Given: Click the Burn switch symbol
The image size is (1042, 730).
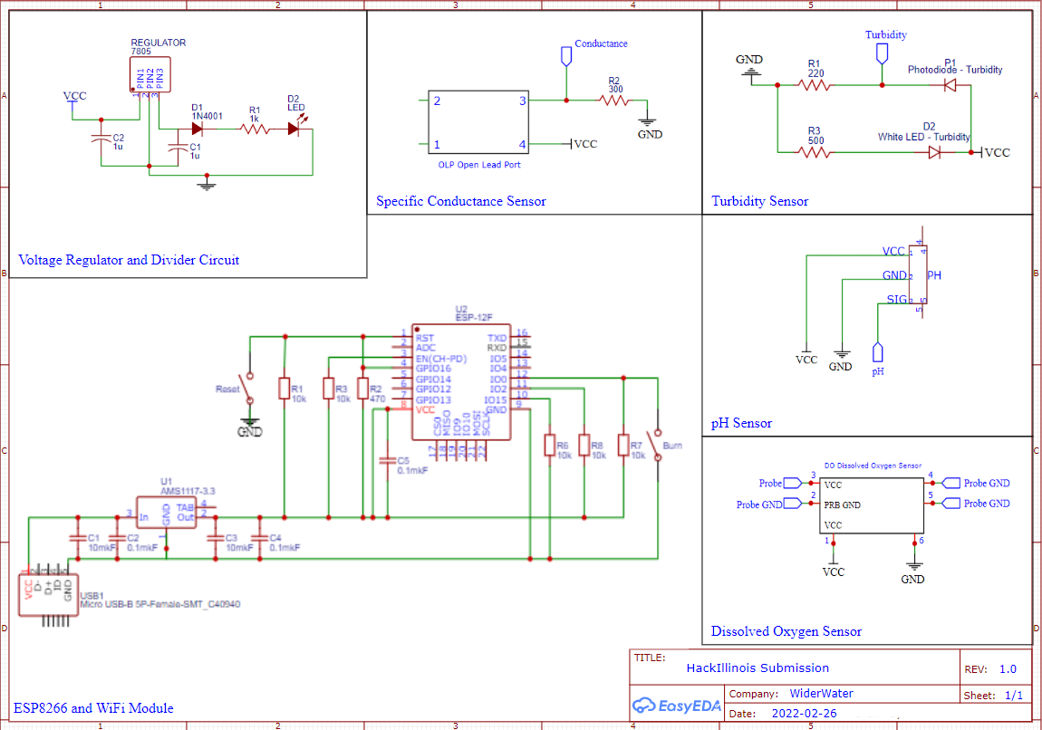Looking at the screenshot, I should point(657,445).
